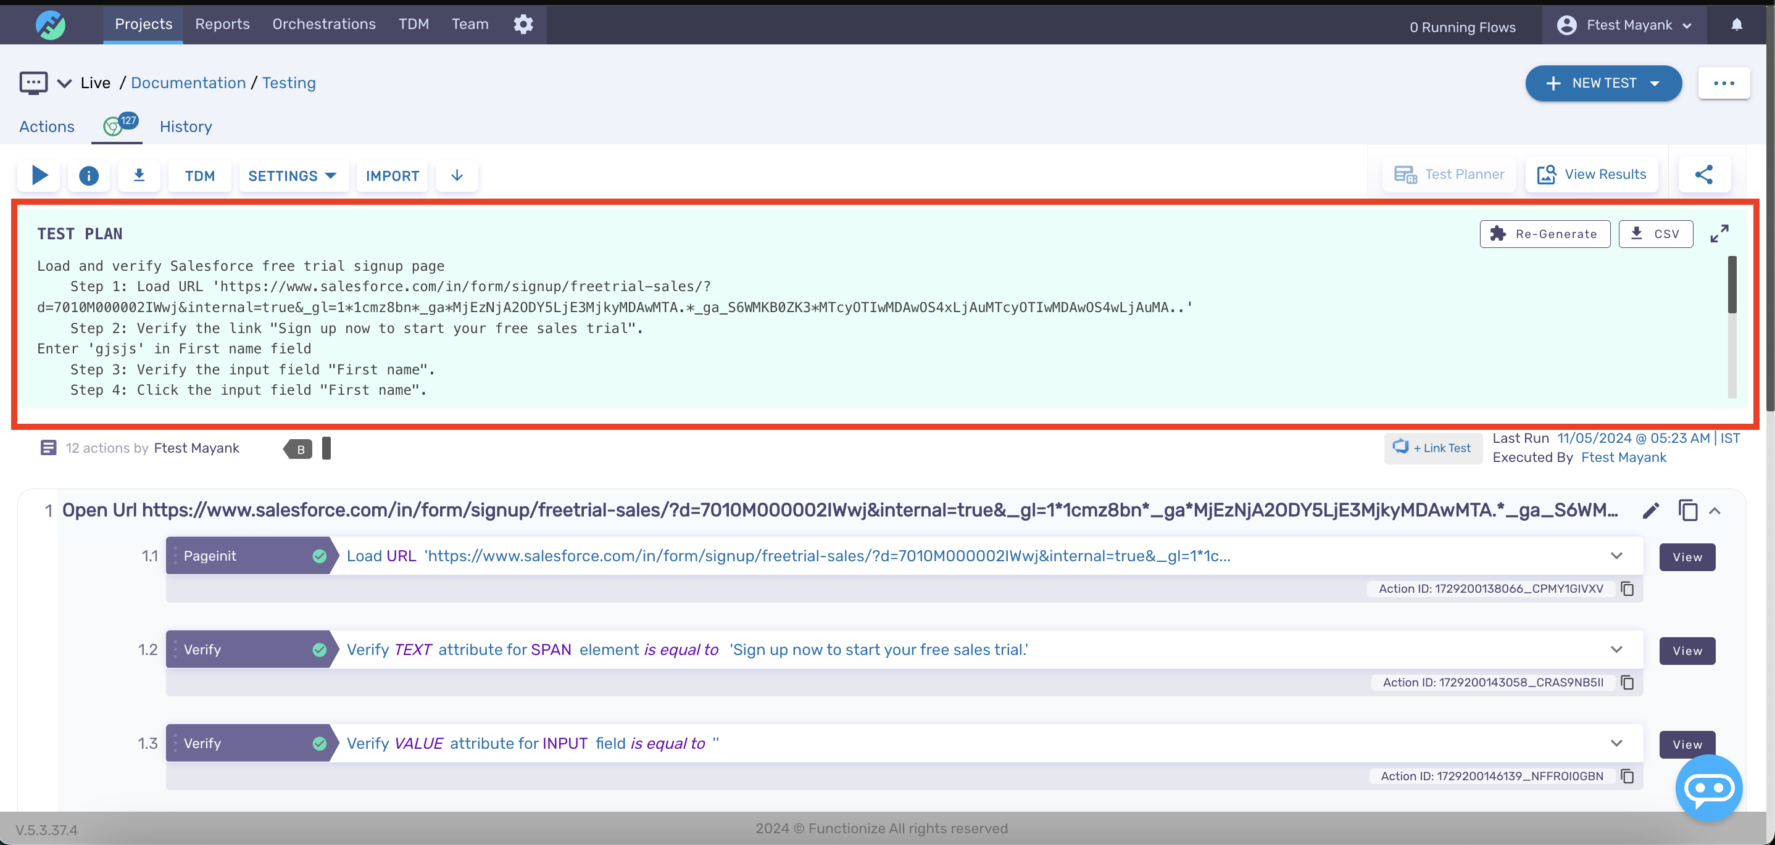Click + Link Test
This screenshot has height=845, width=1775.
tap(1433, 448)
